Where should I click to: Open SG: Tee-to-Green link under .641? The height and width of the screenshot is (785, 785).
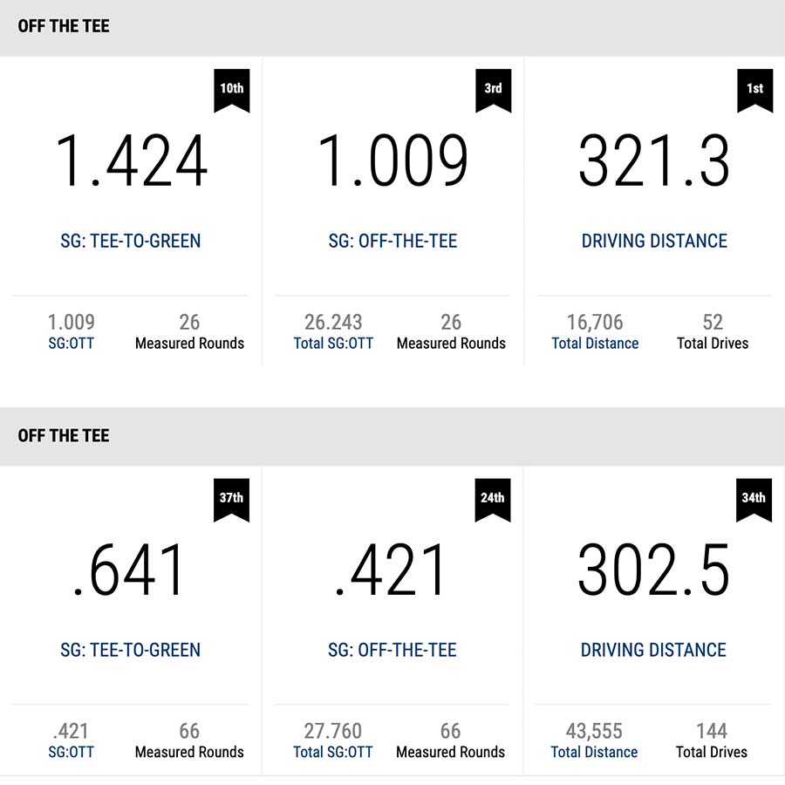131,650
